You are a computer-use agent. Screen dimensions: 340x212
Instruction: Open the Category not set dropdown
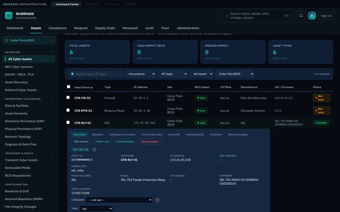coord(119,200)
